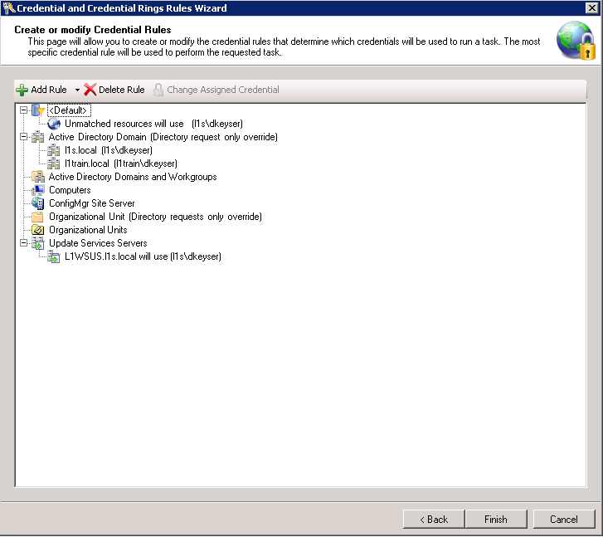603x537 pixels.
Task: Click the green plus Add Rule icon
Action: click(x=22, y=90)
